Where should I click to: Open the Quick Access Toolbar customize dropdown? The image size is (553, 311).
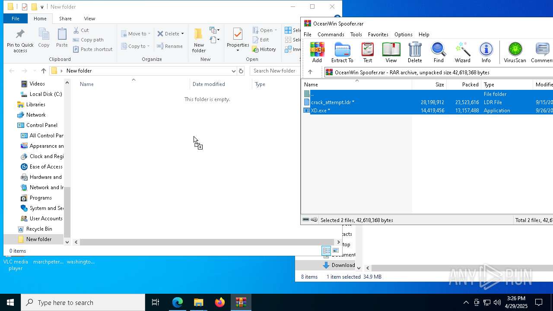pos(42,7)
